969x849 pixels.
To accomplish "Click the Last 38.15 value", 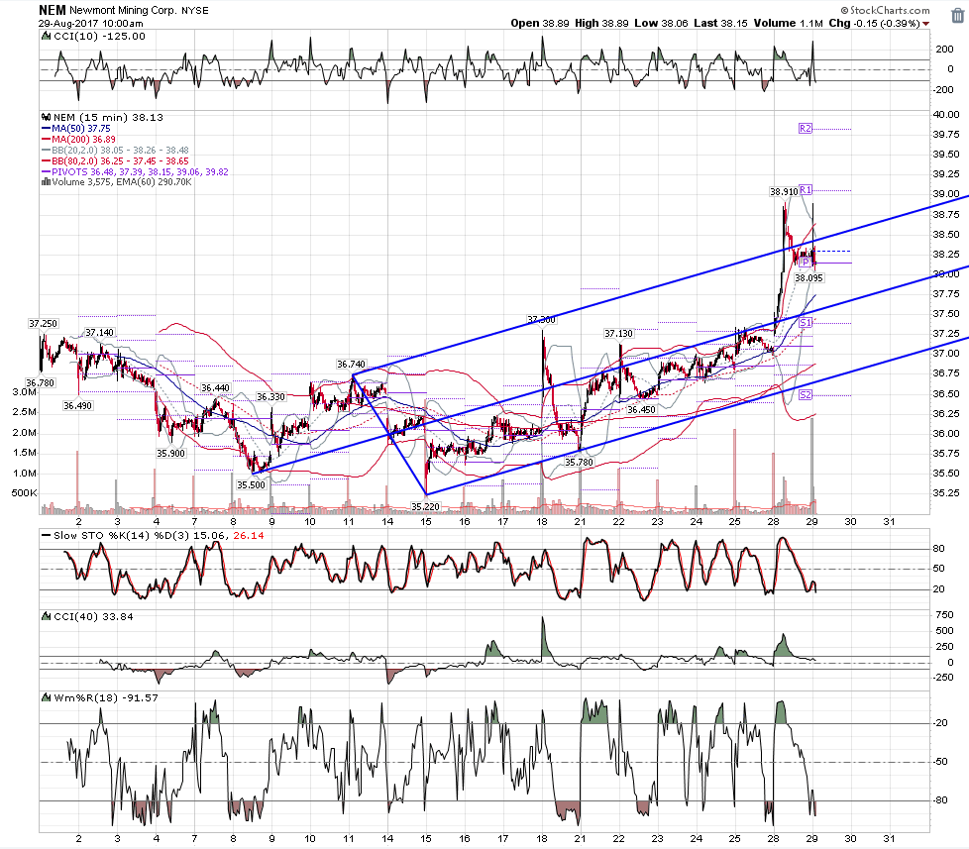I will point(720,23).
